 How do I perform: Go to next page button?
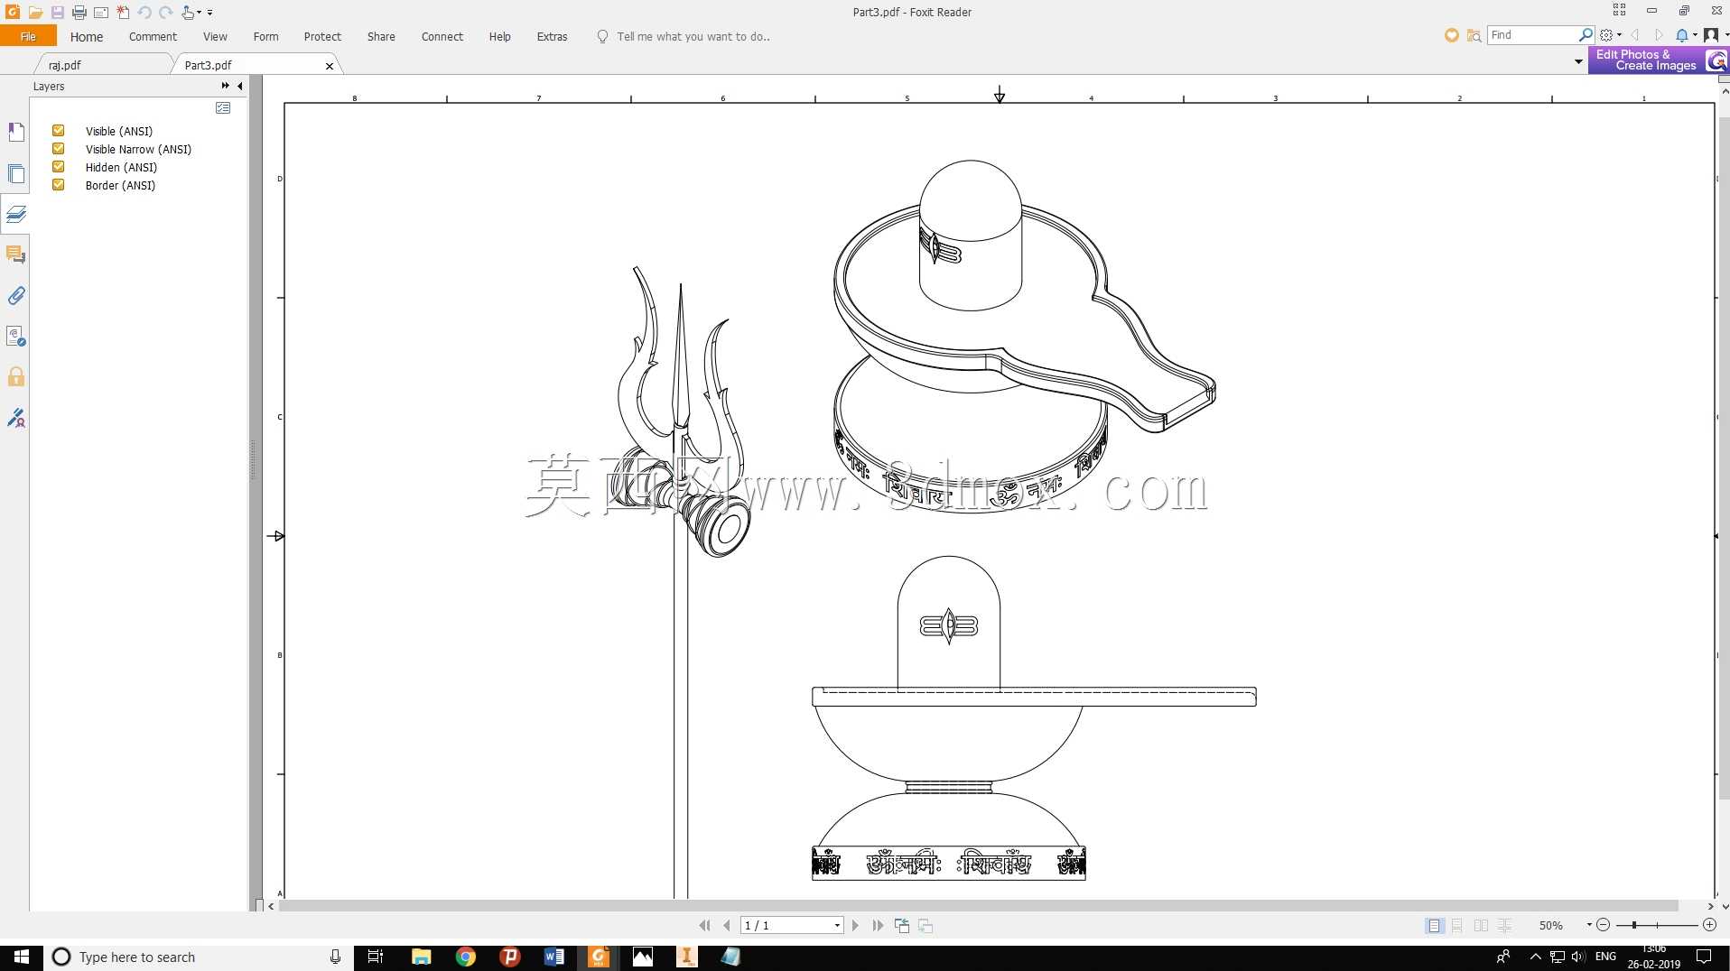pyautogui.click(x=855, y=926)
